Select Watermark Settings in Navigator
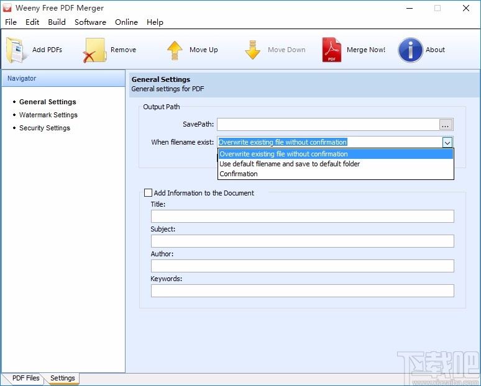This screenshot has height=386, width=481. [x=48, y=115]
